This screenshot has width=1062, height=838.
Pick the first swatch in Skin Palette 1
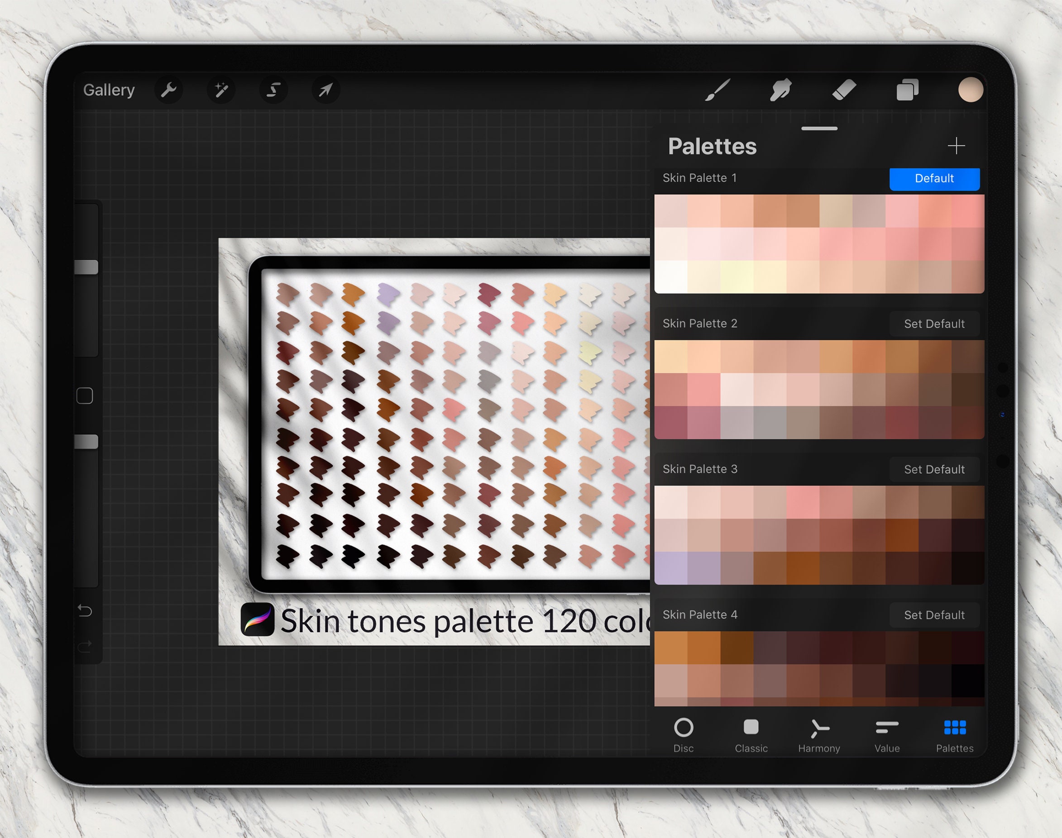[x=671, y=211]
